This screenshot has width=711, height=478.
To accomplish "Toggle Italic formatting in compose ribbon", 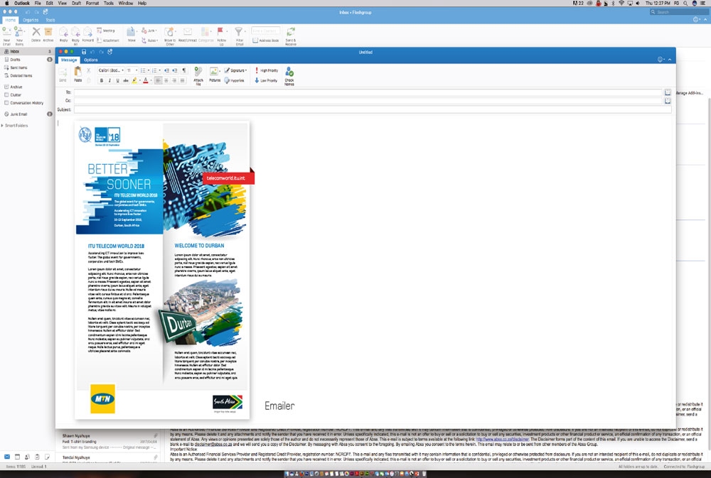I will (x=109, y=81).
